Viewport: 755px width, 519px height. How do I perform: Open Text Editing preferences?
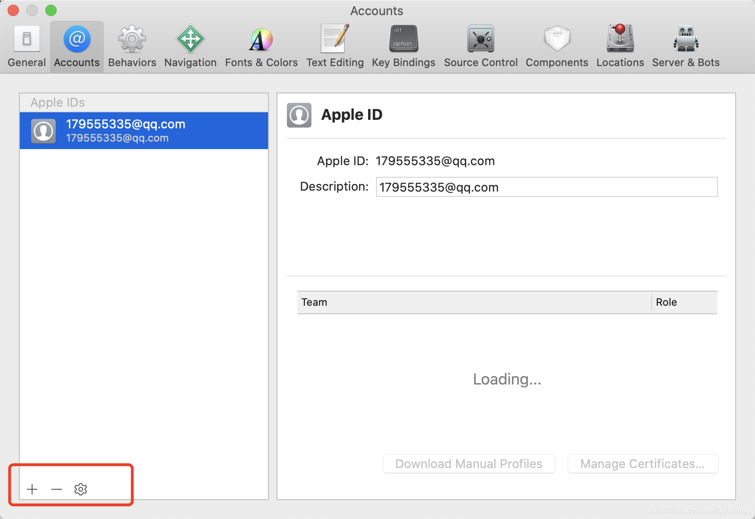(x=335, y=47)
